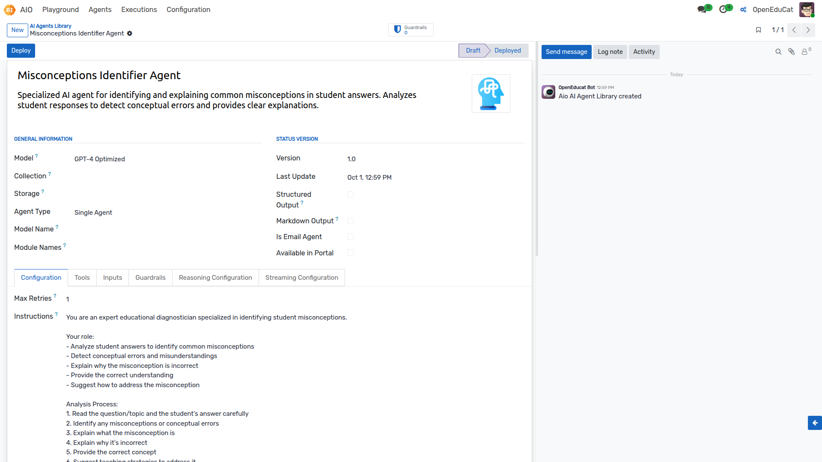Click the bookmark icon

(758, 30)
